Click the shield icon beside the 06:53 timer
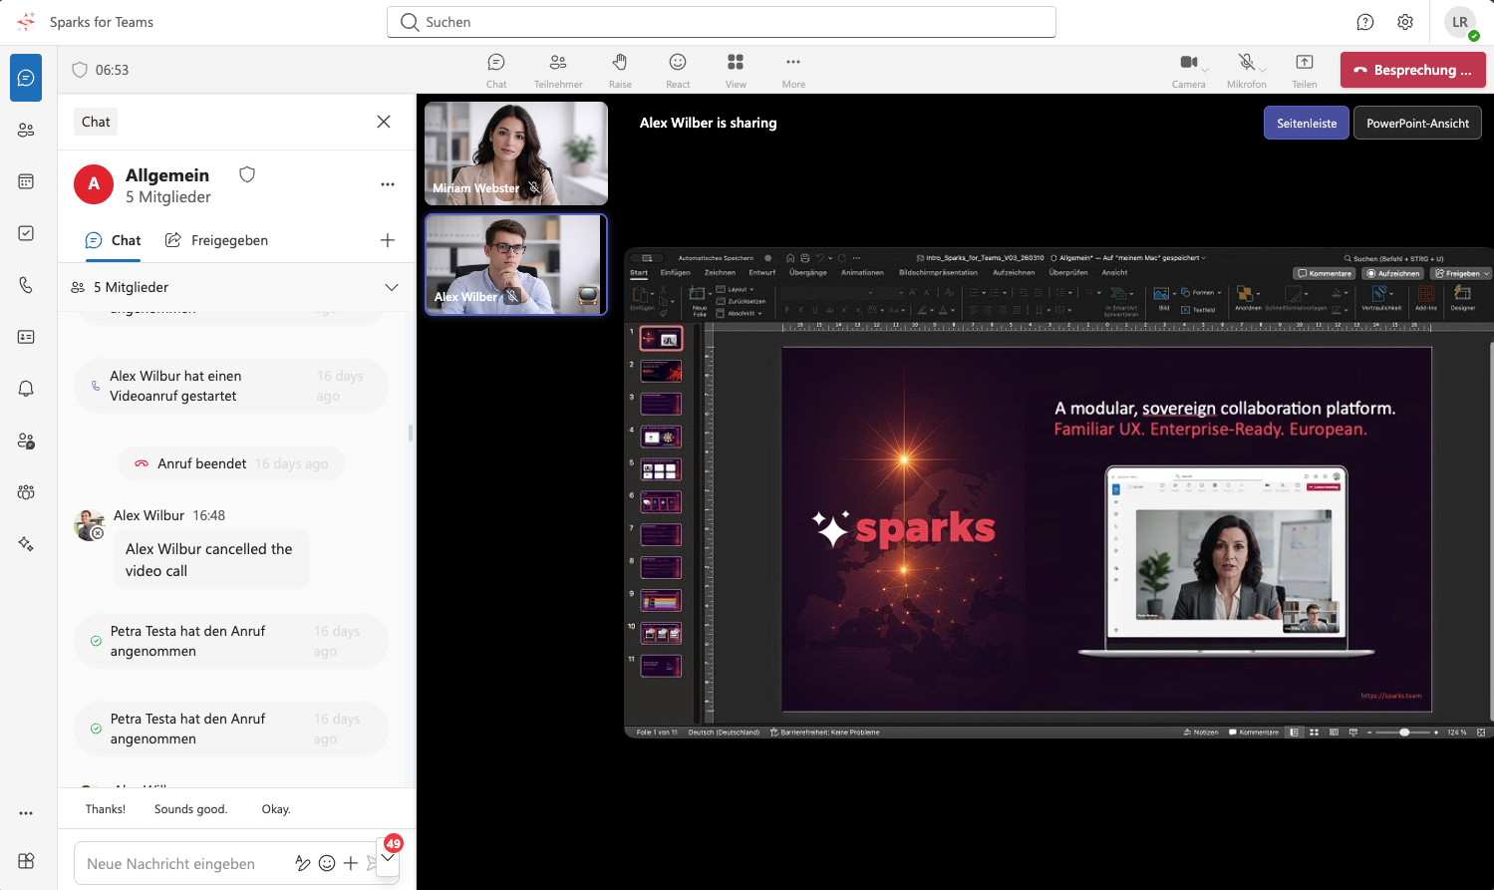 (80, 70)
